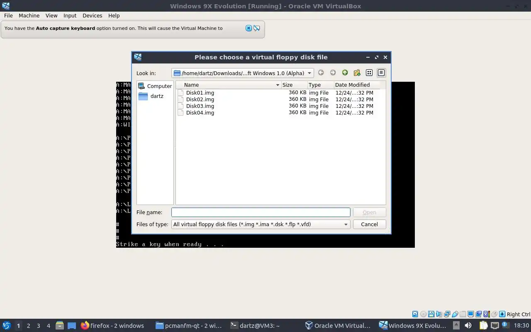The width and height of the screenshot is (531, 332).
Task: Open the Input menu
Action: 70,15
